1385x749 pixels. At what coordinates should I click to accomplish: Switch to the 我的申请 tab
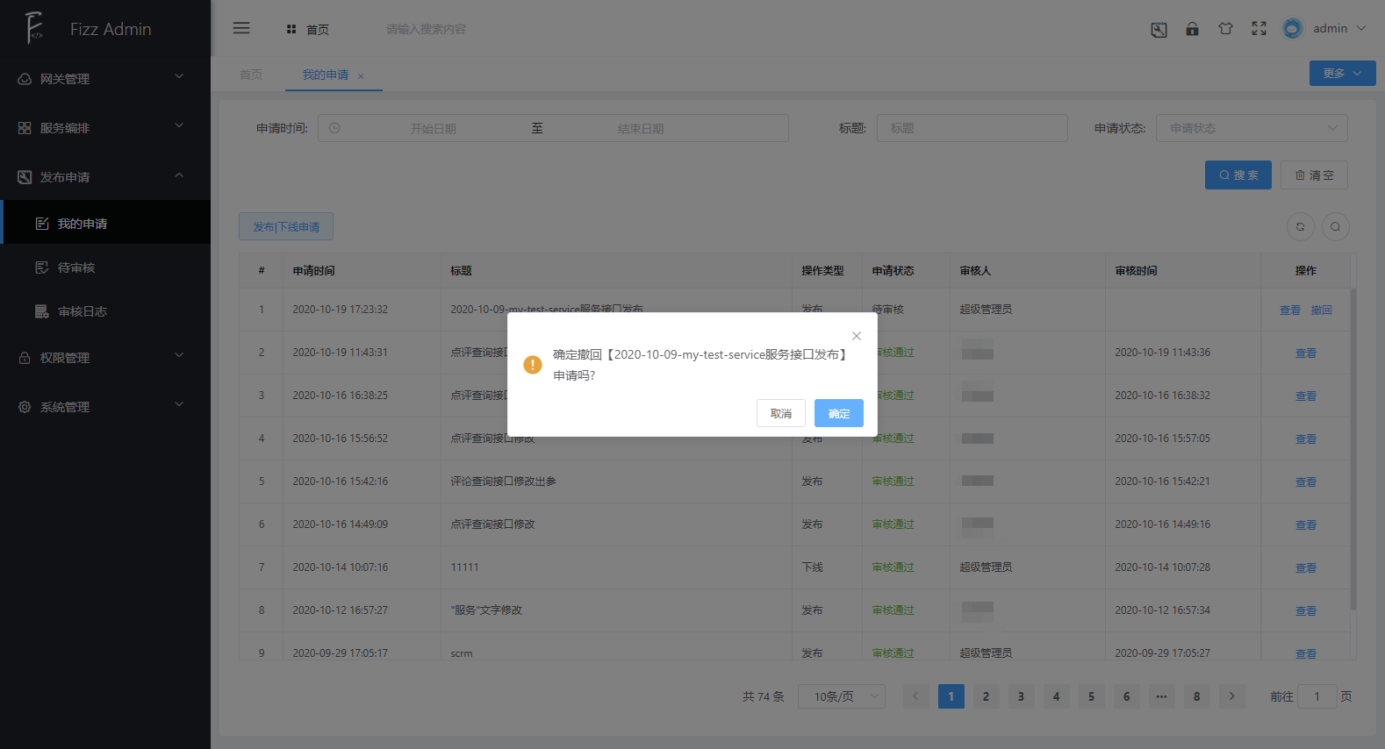click(326, 75)
